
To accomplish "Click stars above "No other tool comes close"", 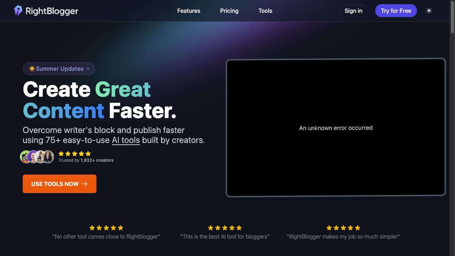I will click(x=106, y=228).
